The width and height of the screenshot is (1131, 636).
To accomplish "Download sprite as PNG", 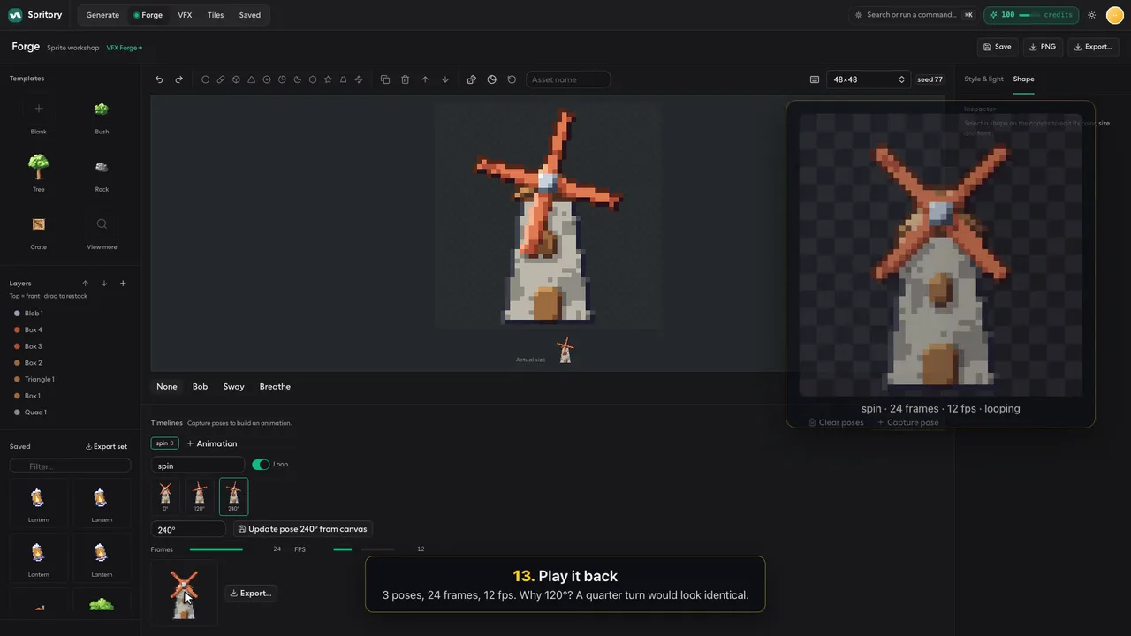I will click(x=1043, y=47).
